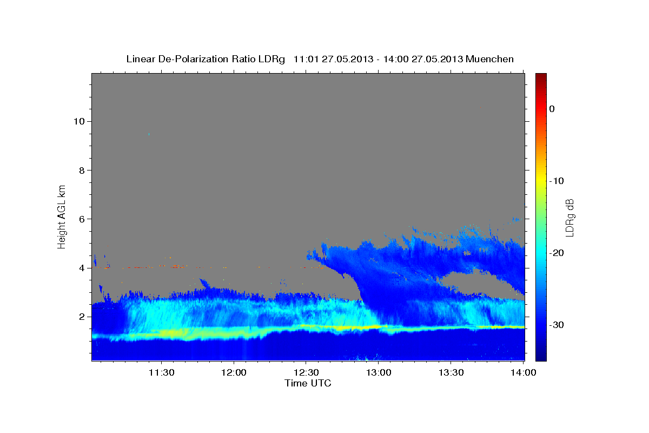The height and width of the screenshot is (433, 649).
Task: Click the 'Time UTC' axis label
Action: (308, 383)
